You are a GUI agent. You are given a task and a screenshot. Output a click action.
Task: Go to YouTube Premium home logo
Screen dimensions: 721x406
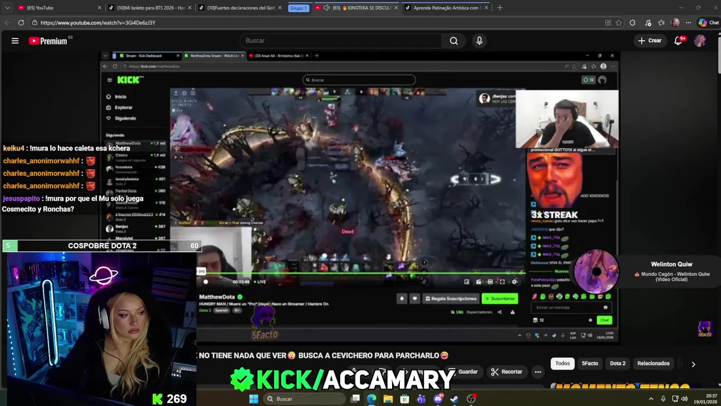pyautogui.click(x=48, y=41)
